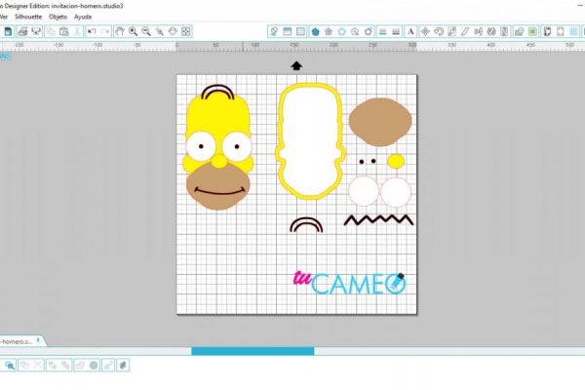This screenshot has width=585, height=390.
Task: Open the Page Settings panel with the blank page outline icon
Action: click(x=561, y=32)
